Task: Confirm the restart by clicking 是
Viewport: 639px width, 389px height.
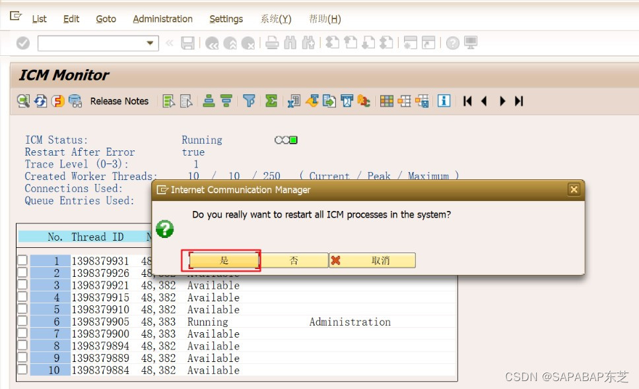Action: 222,260
